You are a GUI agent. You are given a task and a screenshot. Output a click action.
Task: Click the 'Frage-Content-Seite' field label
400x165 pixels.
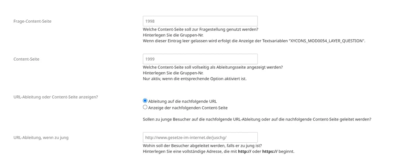(x=32, y=21)
